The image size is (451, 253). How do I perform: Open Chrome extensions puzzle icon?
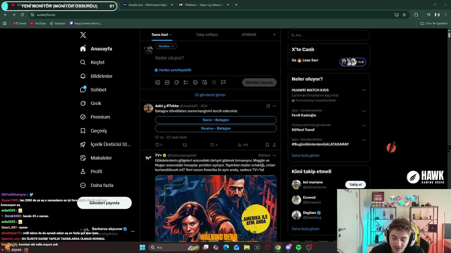[x=416, y=15]
